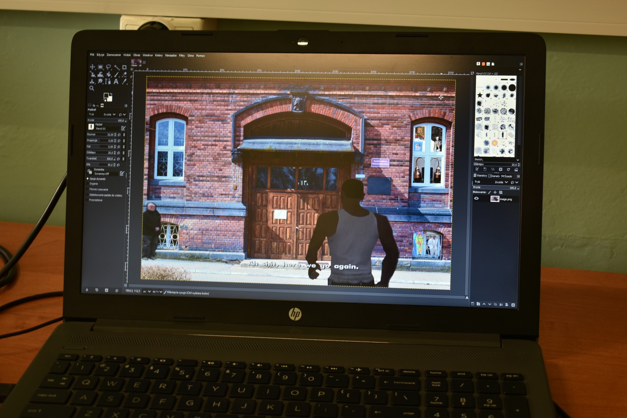Select the star brush in brushes grid

pyautogui.click(x=480, y=95)
